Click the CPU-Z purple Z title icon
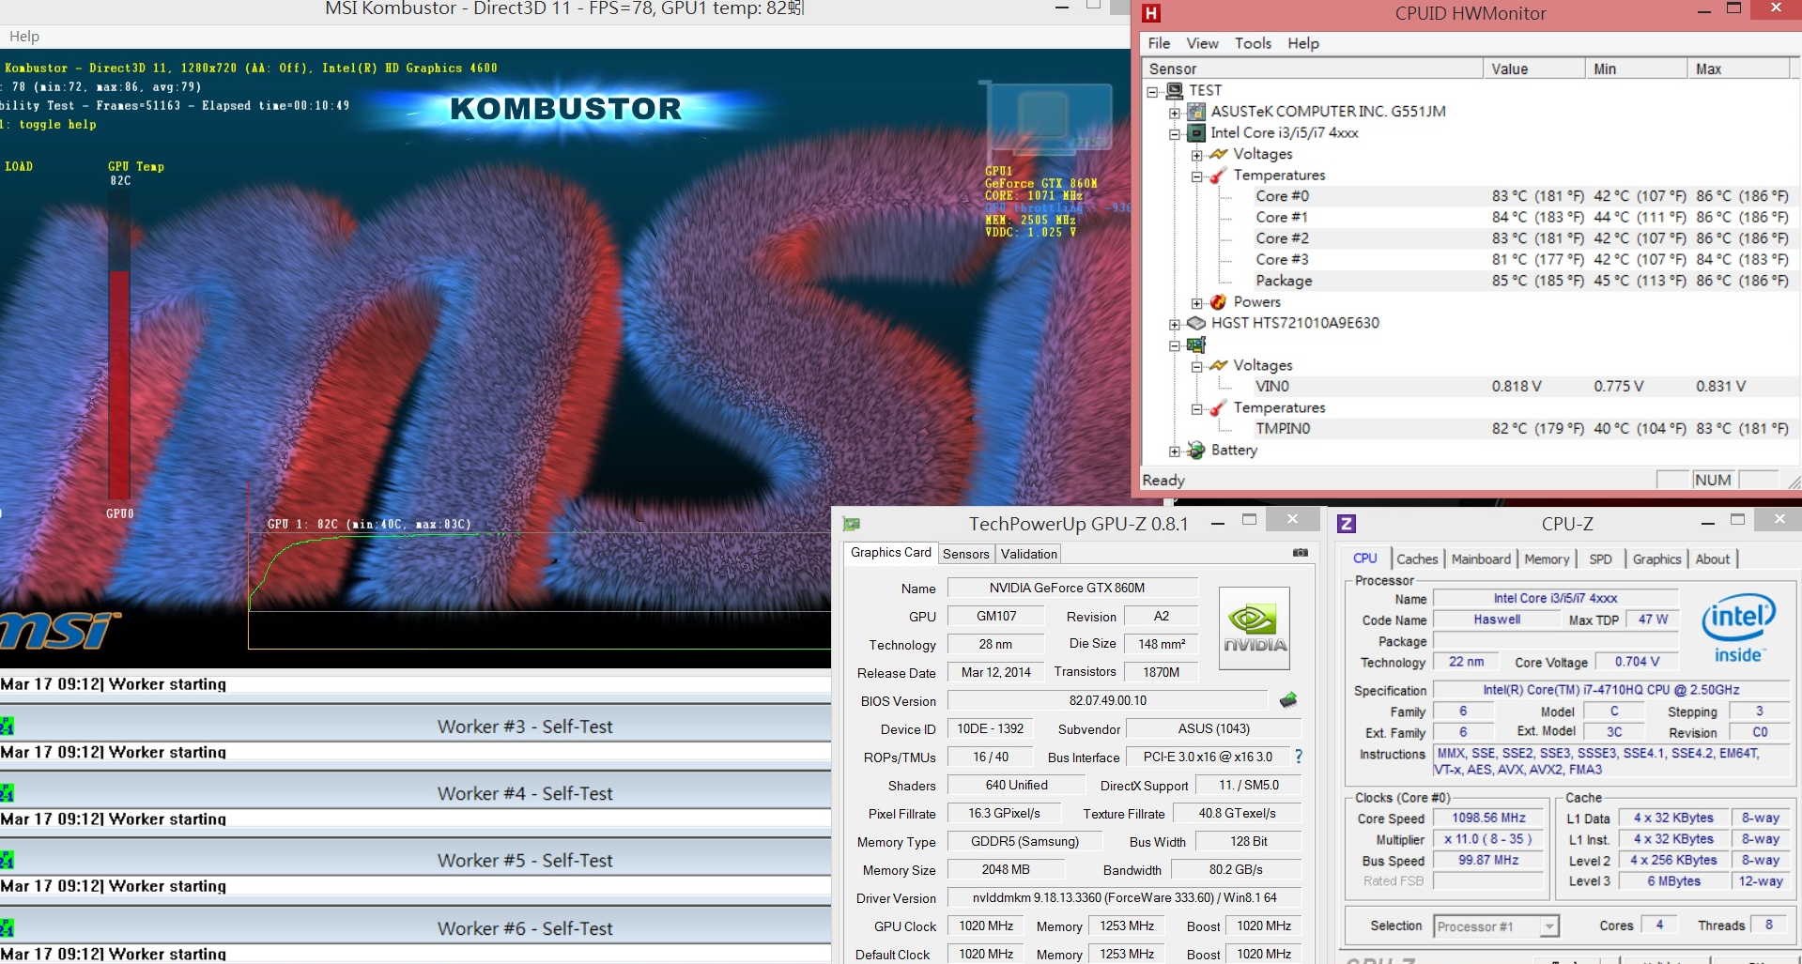 [x=1347, y=524]
